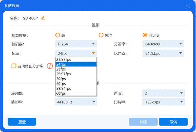This screenshot has width=196, height=132.
Task: Open the 512kbps video bitrate dropdown
Action: [163, 53]
